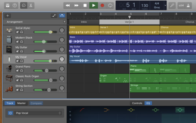Viewport: 196px width, 123px height.
Task: Click the My Vocal pan knob
Action: 62,59
